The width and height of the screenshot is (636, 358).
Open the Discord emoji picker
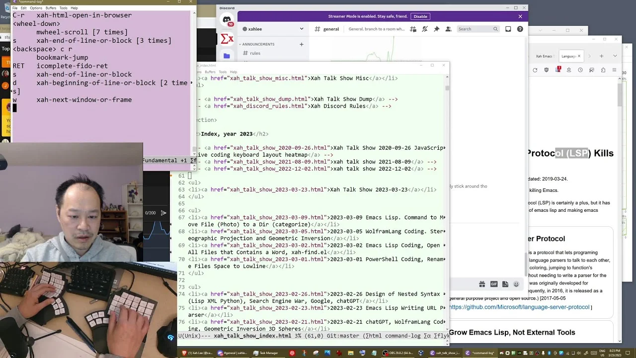516,284
